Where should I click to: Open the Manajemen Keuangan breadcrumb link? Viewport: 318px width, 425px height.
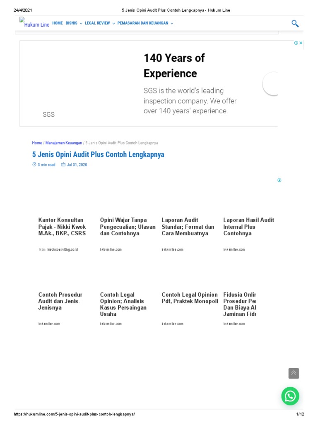(63, 143)
